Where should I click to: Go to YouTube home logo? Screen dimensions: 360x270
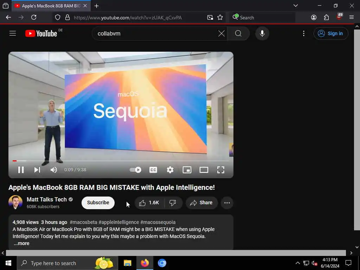pos(41,33)
